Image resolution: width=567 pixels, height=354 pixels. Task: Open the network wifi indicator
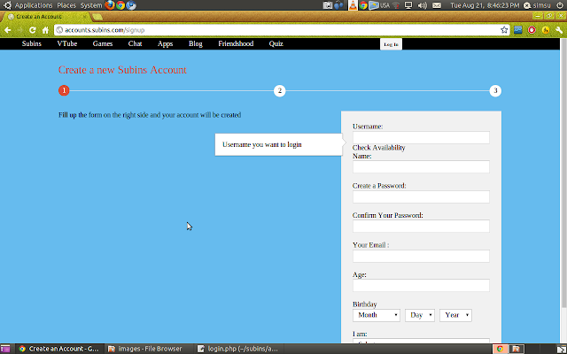click(396, 5)
